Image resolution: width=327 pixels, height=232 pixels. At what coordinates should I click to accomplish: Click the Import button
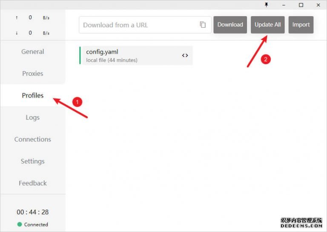click(301, 25)
